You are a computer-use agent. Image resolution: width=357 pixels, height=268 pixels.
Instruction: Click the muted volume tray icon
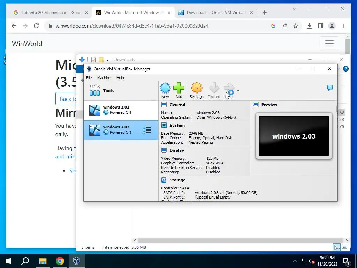pos(312,261)
